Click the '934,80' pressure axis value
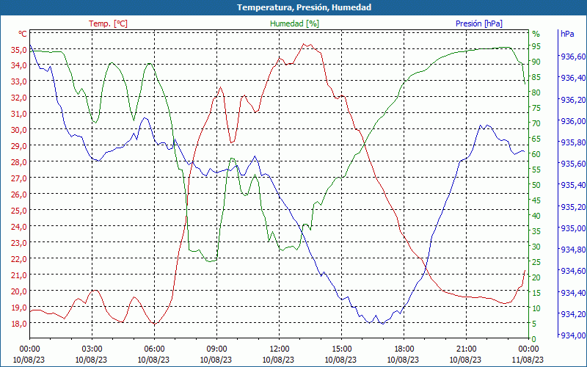 coord(572,250)
